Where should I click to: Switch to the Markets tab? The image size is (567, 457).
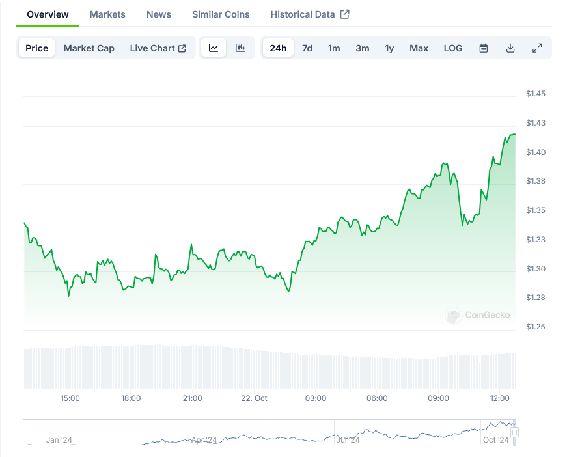pyautogui.click(x=107, y=14)
